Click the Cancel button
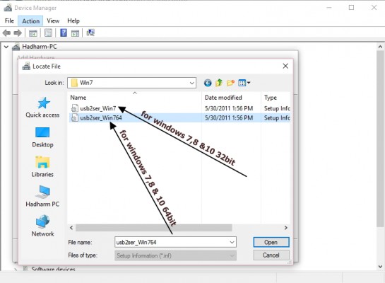 point(271,255)
